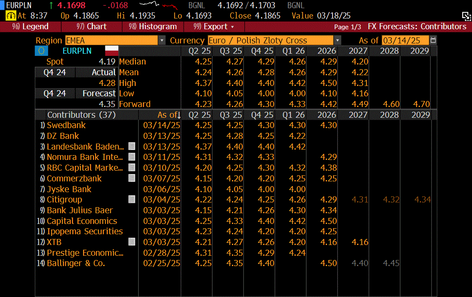The image size is (472, 297).
Task: Select the Nomura Bank contributor name
Action: (85, 157)
